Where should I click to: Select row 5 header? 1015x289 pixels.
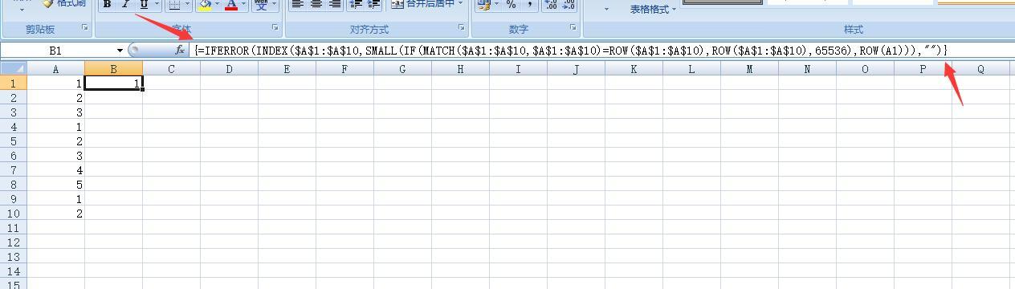coord(13,141)
